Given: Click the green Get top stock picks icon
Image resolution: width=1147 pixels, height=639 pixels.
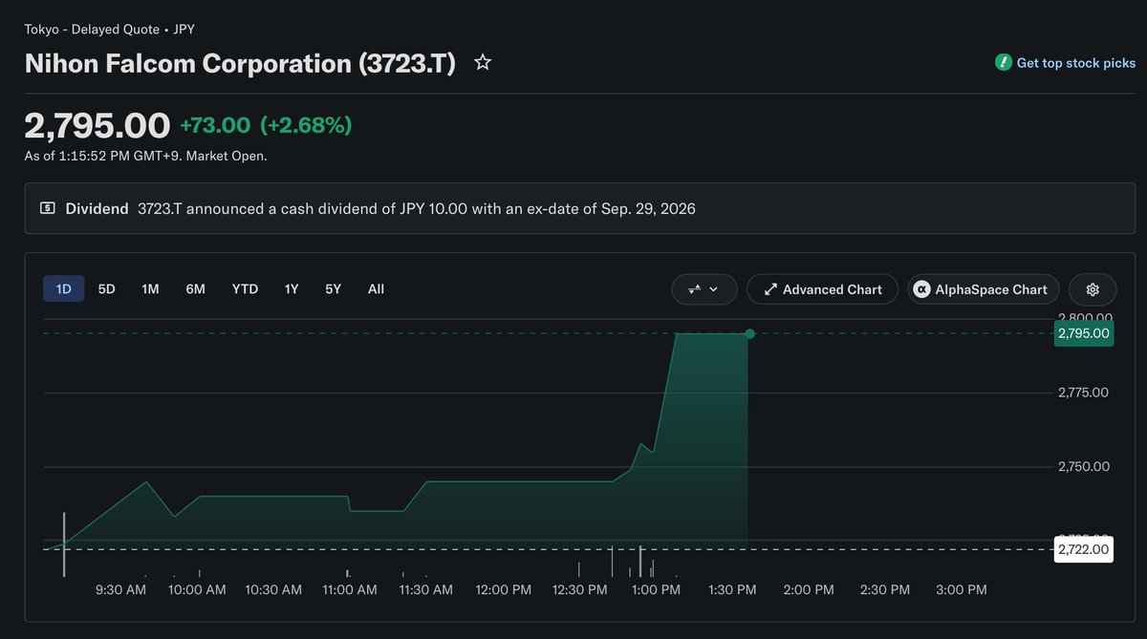Looking at the screenshot, I should 1003,63.
